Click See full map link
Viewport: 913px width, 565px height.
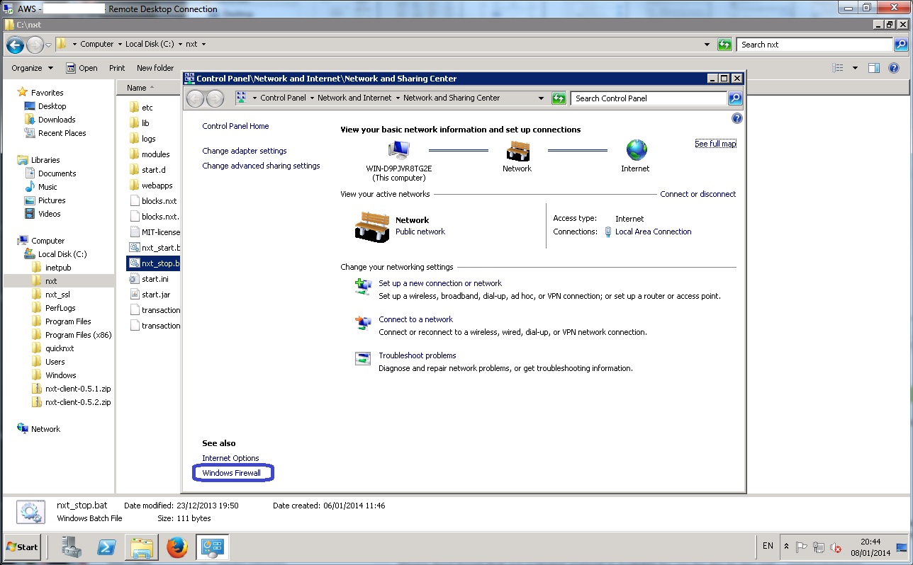(715, 144)
